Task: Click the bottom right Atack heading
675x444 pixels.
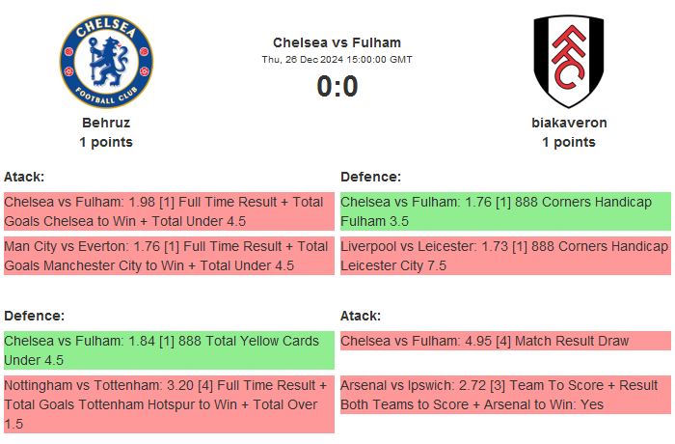Action: (361, 316)
